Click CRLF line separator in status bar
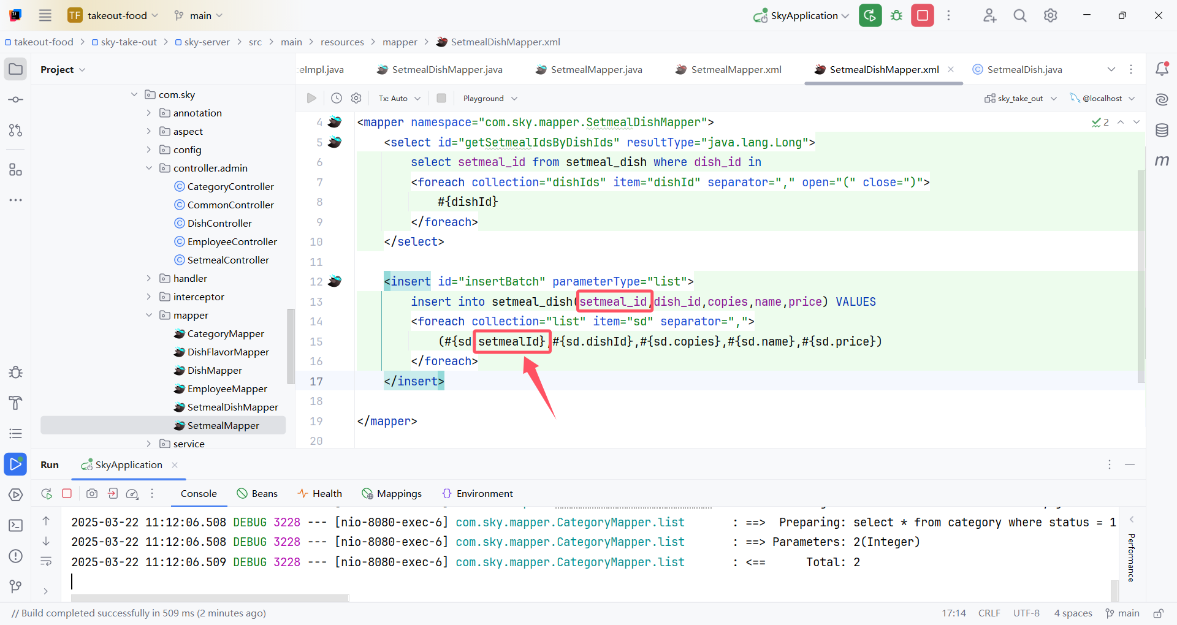 [989, 613]
